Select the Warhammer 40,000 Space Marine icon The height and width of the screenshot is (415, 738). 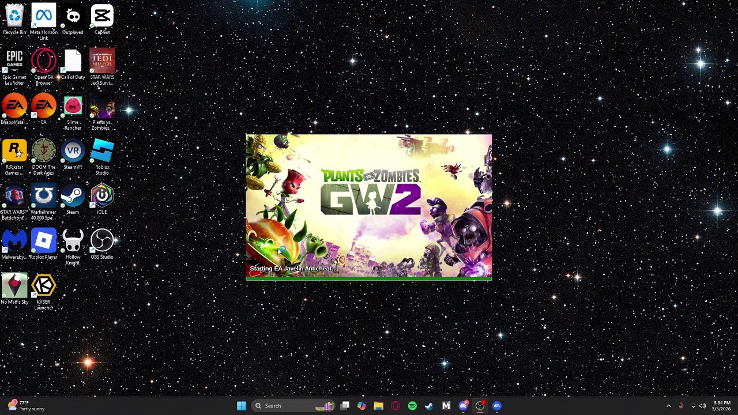[x=44, y=202]
